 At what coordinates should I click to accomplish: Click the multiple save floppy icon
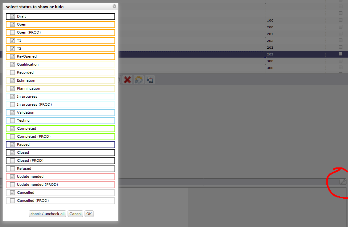pos(150,80)
